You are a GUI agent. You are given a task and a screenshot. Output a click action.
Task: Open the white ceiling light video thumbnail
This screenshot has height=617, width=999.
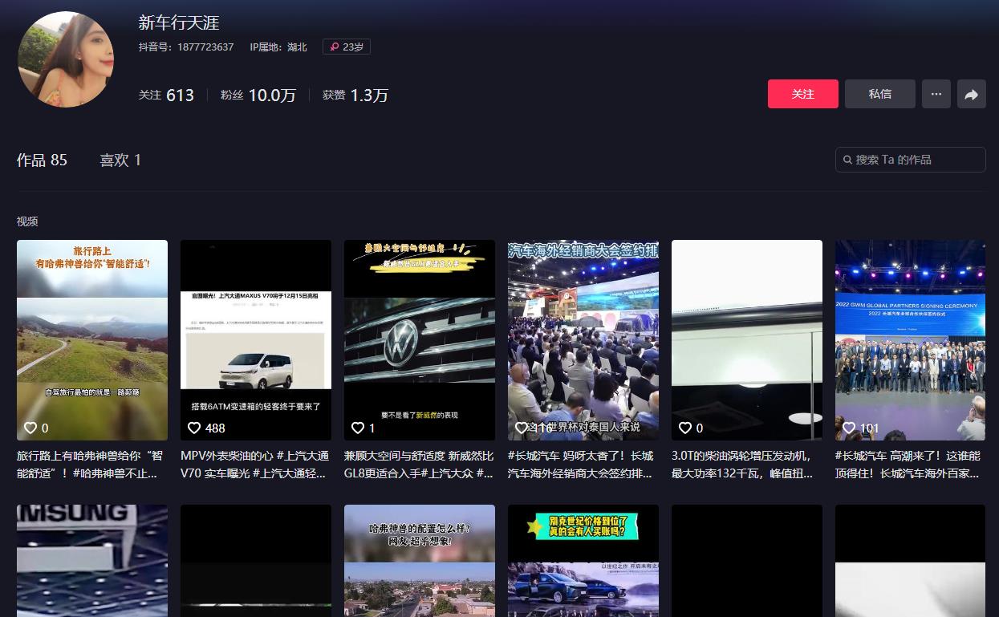(x=747, y=340)
